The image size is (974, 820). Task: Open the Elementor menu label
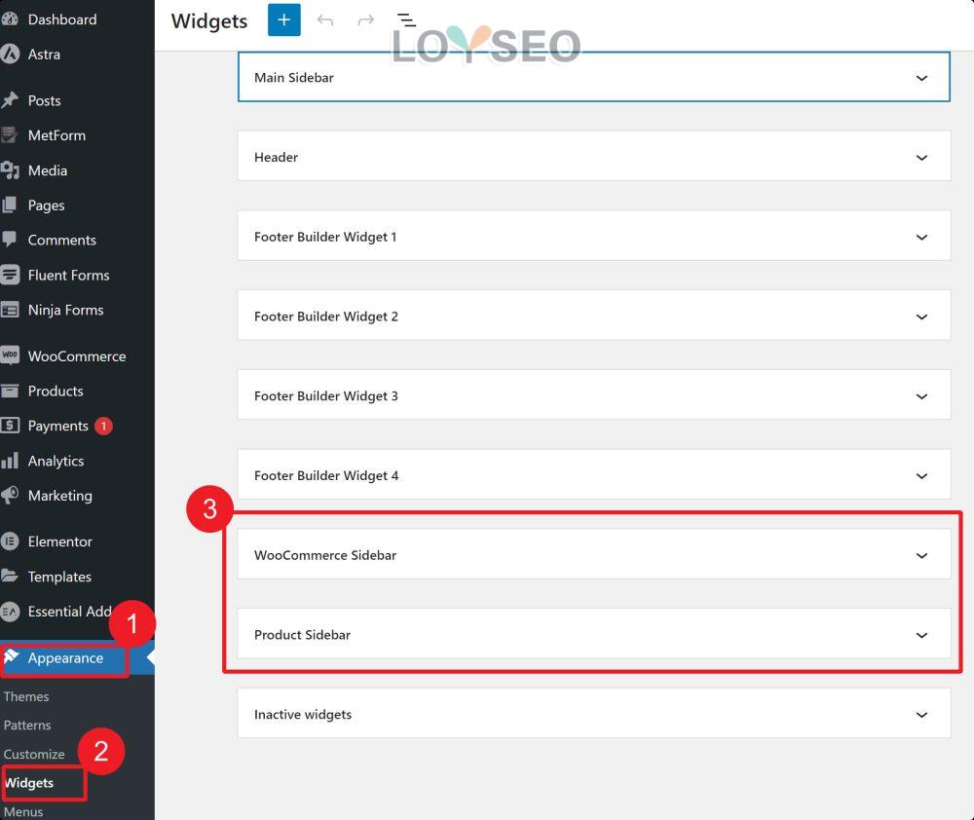pos(59,541)
